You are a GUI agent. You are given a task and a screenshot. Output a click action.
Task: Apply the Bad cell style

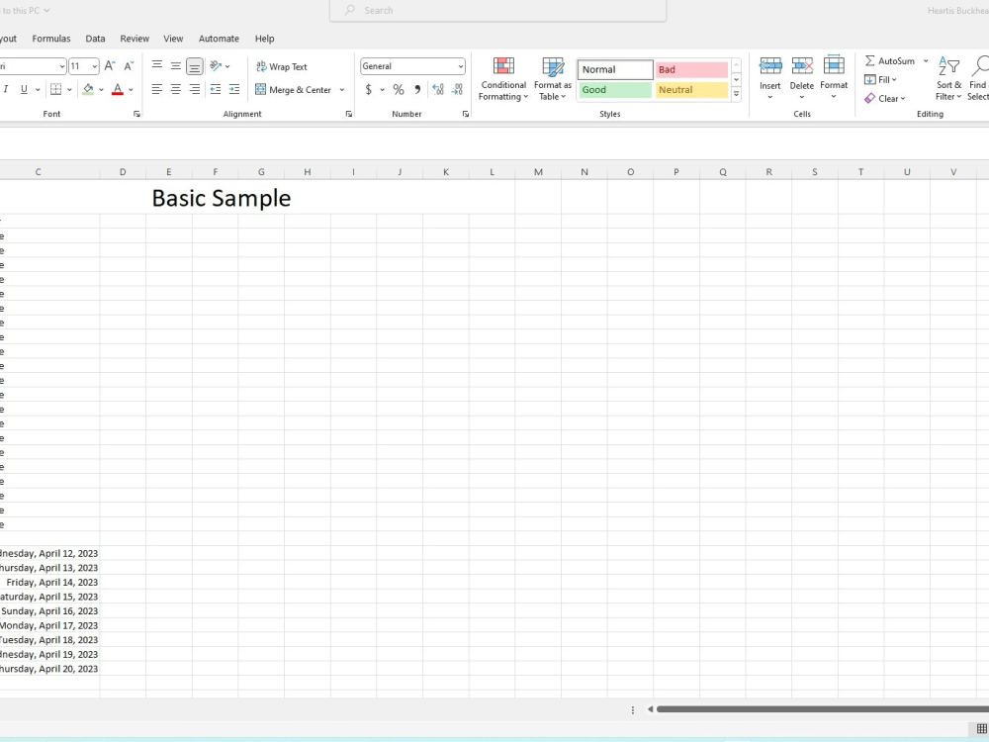pos(692,69)
